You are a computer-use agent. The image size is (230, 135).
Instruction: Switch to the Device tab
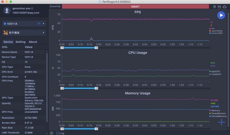(8, 42)
